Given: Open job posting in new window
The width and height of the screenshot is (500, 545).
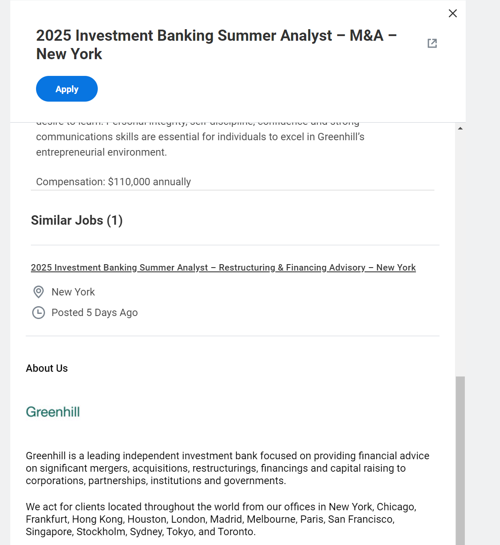Looking at the screenshot, I should click(x=432, y=43).
